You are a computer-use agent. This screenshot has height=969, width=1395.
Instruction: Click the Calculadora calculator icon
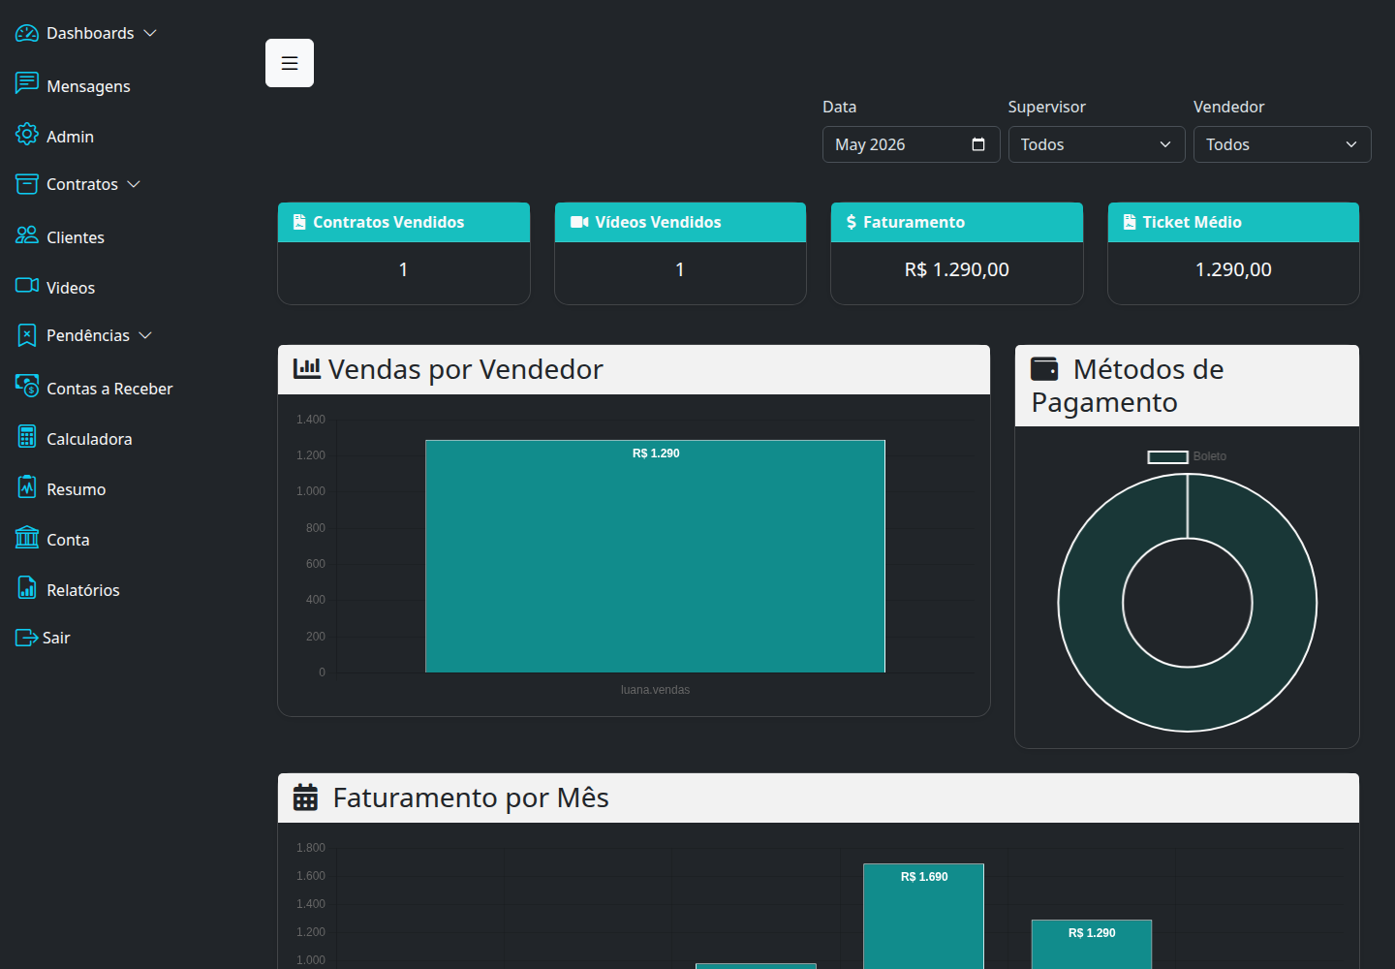tap(27, 436)
